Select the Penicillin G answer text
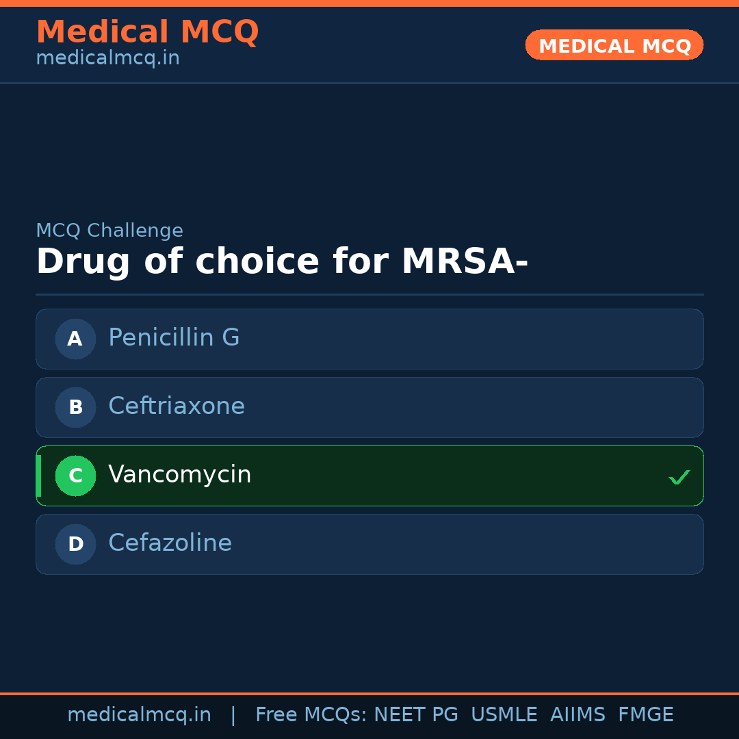 pos(174,338)
